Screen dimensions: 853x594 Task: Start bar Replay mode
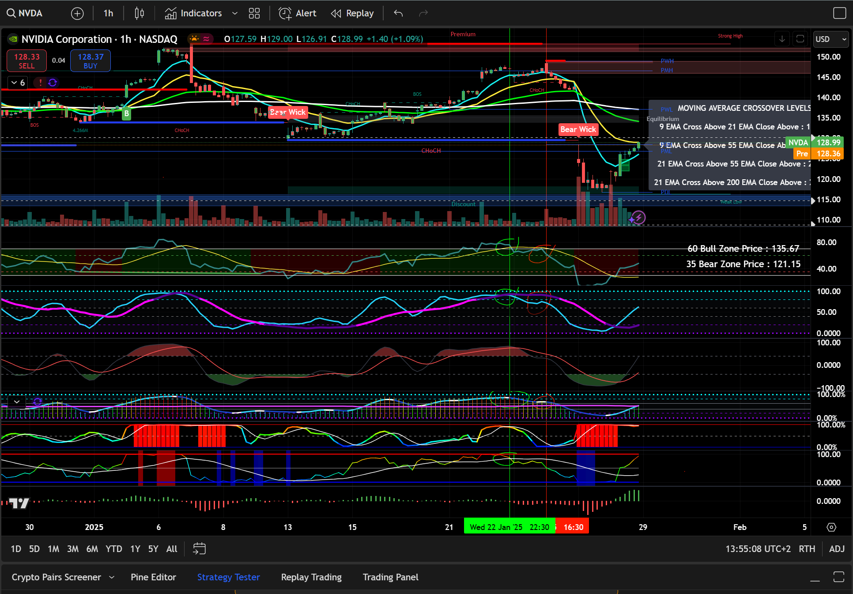(352, 13)
